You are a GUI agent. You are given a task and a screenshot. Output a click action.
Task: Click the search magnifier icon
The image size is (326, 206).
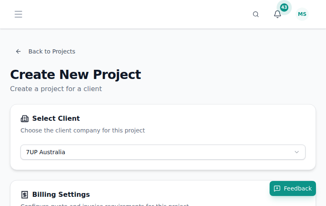[x=256, y=14]
